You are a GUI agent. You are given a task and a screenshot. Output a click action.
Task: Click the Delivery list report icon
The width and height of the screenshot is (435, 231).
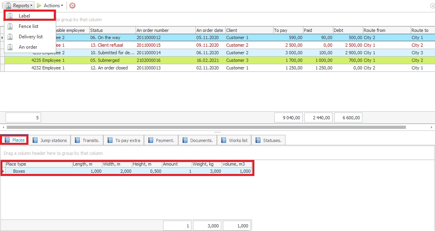tap(10, 37)
